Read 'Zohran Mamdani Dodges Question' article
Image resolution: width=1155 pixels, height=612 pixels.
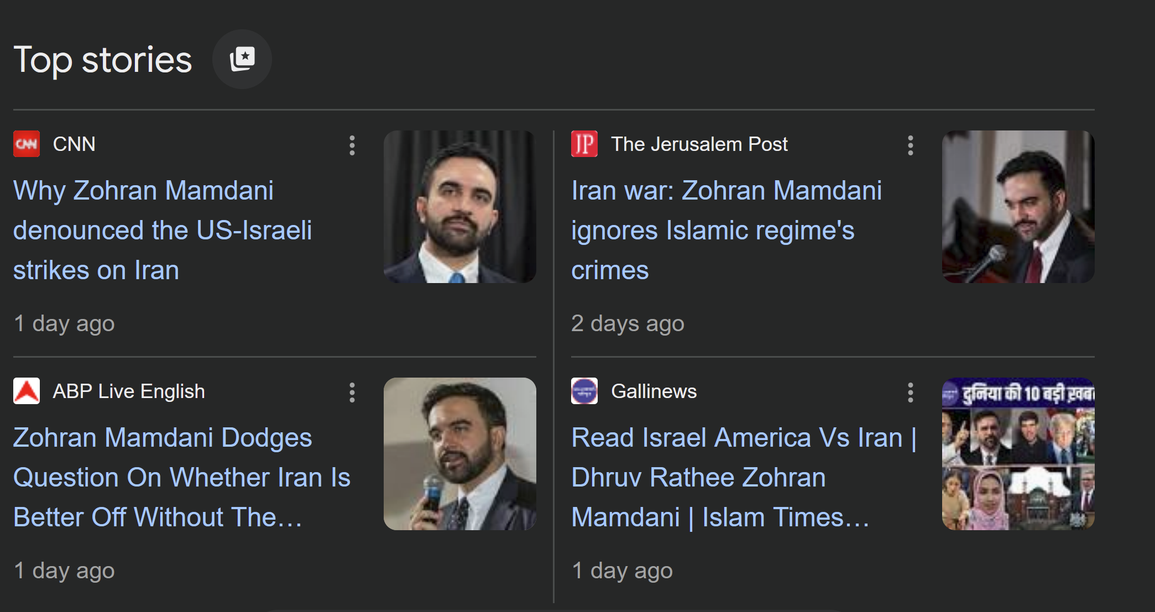[181, 477]
